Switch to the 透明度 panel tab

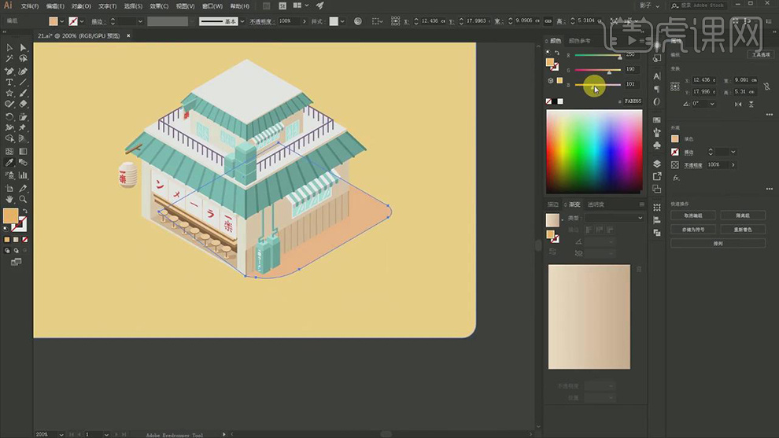pyautogui.click(x=596, y=204)
